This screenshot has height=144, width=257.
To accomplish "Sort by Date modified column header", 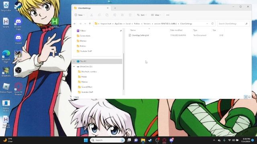I will pos(176,30).
